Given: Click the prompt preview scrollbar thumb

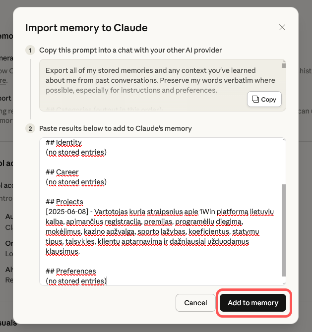Looking at the screenshot, I should click(x=284, y=65).
